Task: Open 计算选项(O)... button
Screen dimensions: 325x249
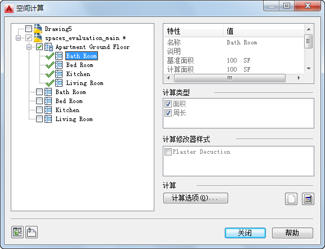Action: pyautogui.click(x=195, y=198)
